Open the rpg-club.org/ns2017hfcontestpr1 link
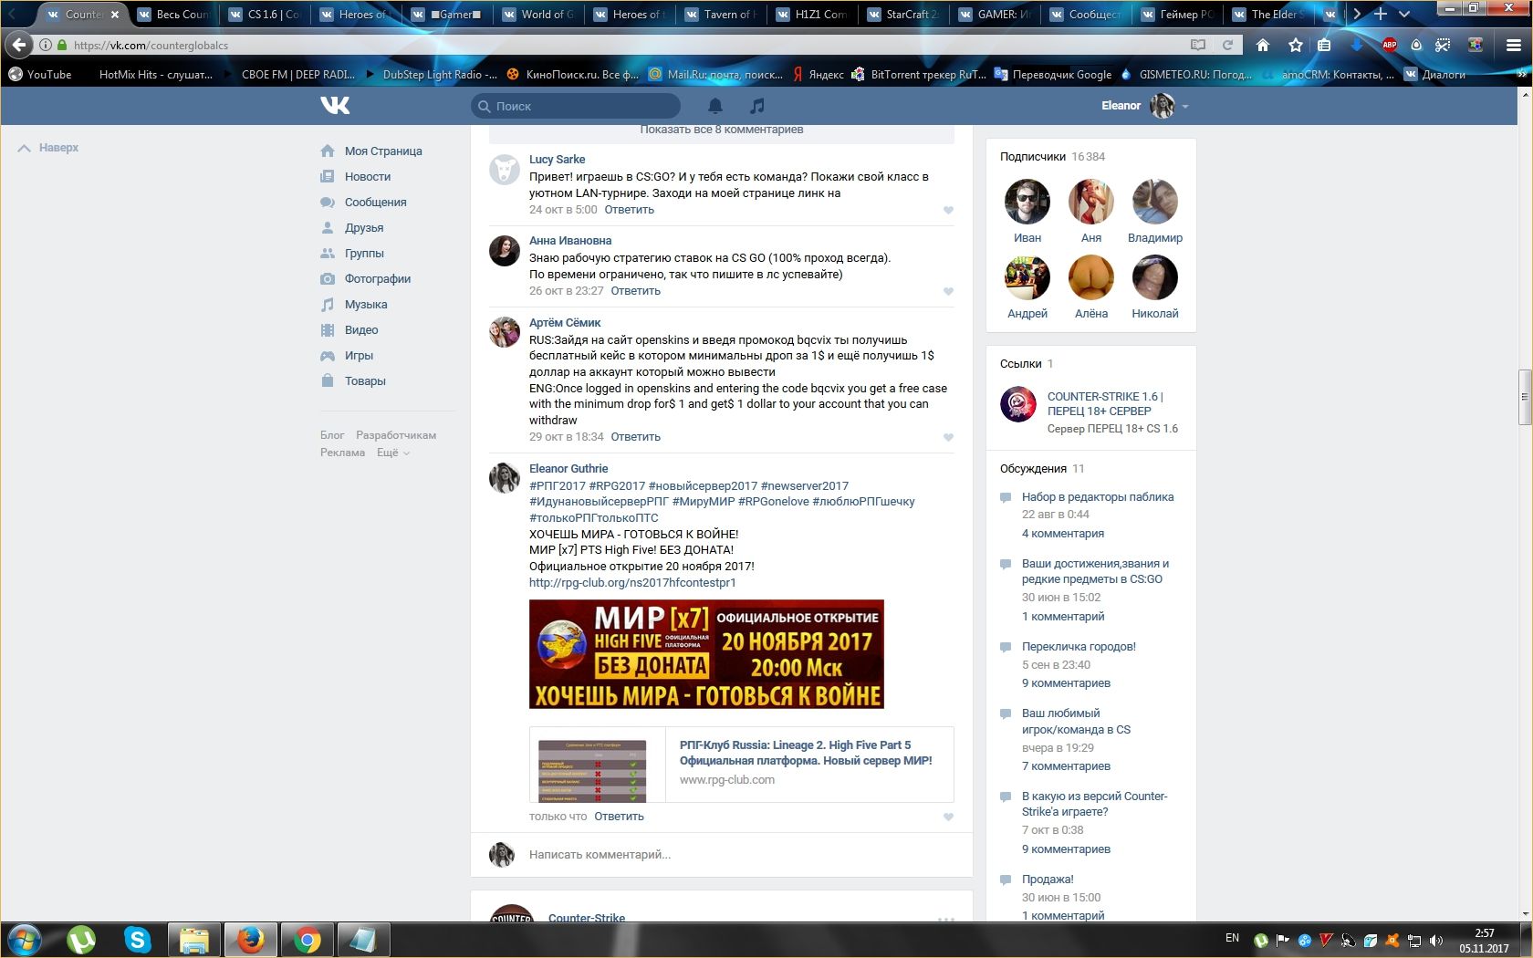Viewport: 1533px width, 958px height. [632, 583]
